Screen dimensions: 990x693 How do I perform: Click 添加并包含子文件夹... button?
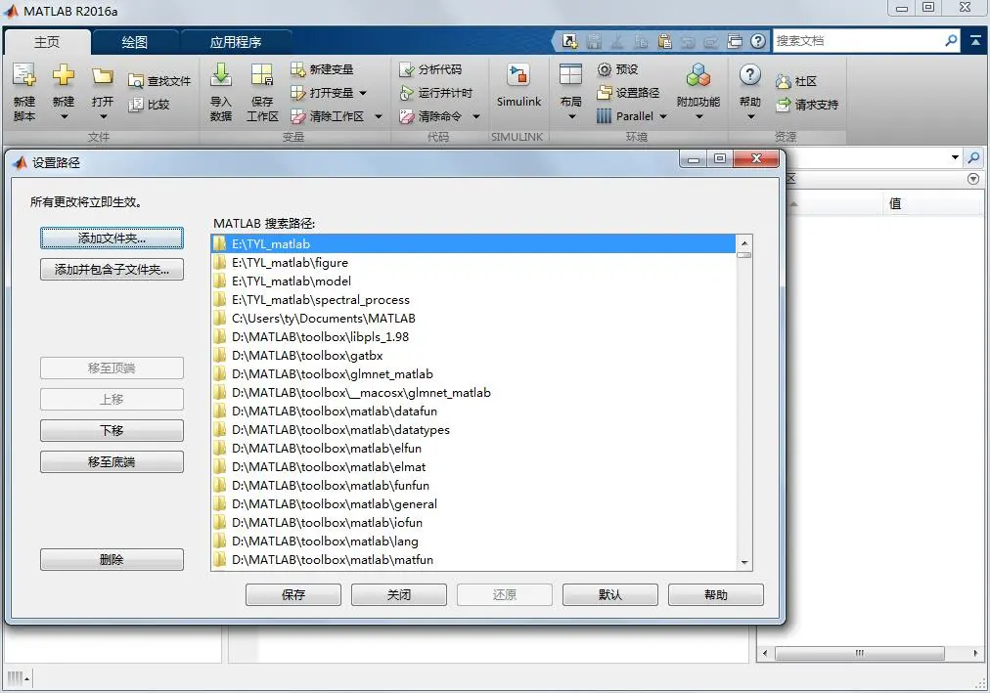(112, 270)
